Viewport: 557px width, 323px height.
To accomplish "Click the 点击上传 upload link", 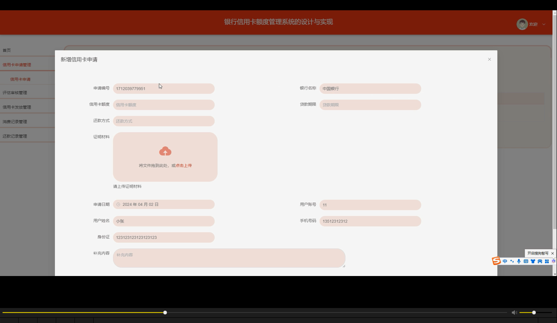I will (x=183, y=165).
